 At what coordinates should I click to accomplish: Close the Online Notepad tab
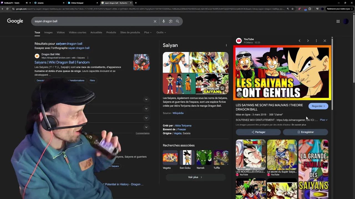pyautogui.click(x=97, y=3)
